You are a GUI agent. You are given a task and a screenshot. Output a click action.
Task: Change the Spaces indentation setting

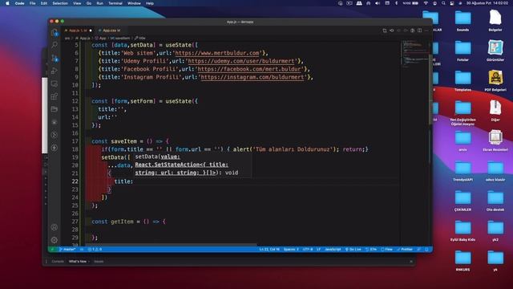(291, 250)
